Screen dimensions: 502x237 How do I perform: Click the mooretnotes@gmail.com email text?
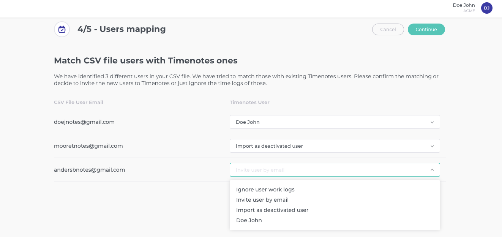tap(88, 146)
